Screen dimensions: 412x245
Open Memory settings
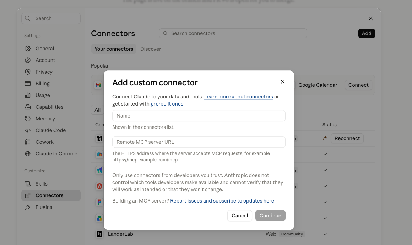click(51, 119)
